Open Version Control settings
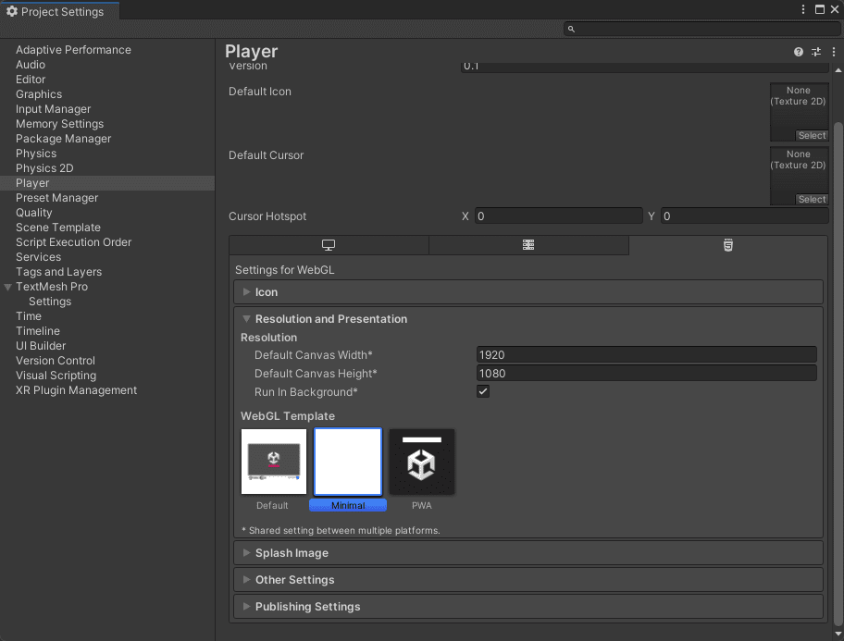844x641 pixels. coord(55,361)
